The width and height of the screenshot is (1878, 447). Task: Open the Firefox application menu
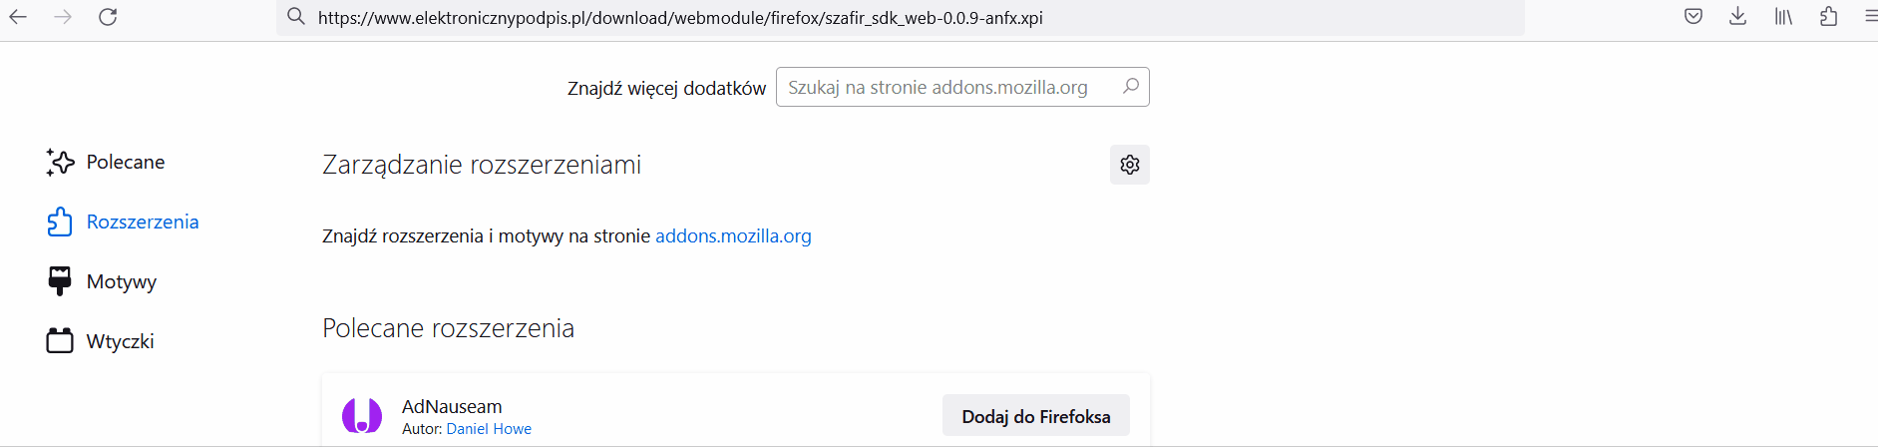(1870, 17)
